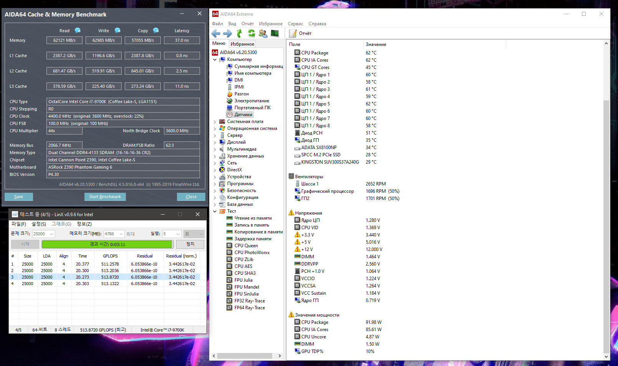Open the 메모리 크기 dropdown showing 4788
Image resolution: width=618 pixels, height=366 pixels.
pyautogui.click(x=114, y=234)
